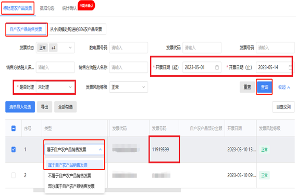
Task: Click invoice number 11919599
Action: point(161,150)
